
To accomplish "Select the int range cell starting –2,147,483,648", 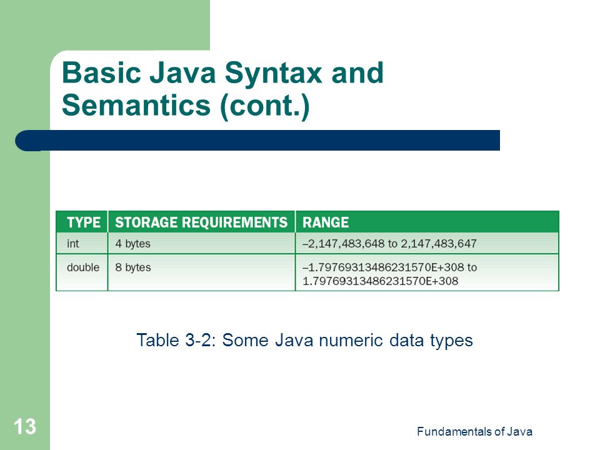I will pos(427,243).
